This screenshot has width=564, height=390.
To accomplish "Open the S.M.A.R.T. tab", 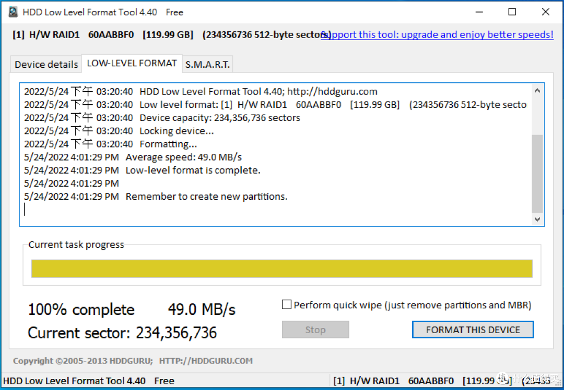I will click(x=207, y=64).
